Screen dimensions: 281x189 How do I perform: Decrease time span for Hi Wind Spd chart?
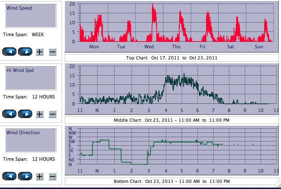pos(52,114)
